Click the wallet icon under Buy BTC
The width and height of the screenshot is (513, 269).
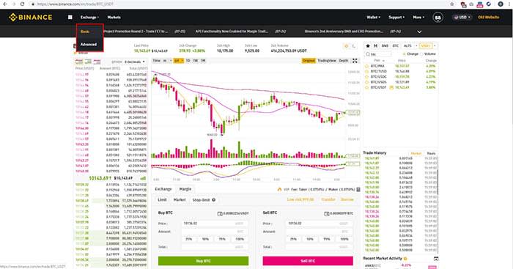pyautogui.click(x=220, y=214)
